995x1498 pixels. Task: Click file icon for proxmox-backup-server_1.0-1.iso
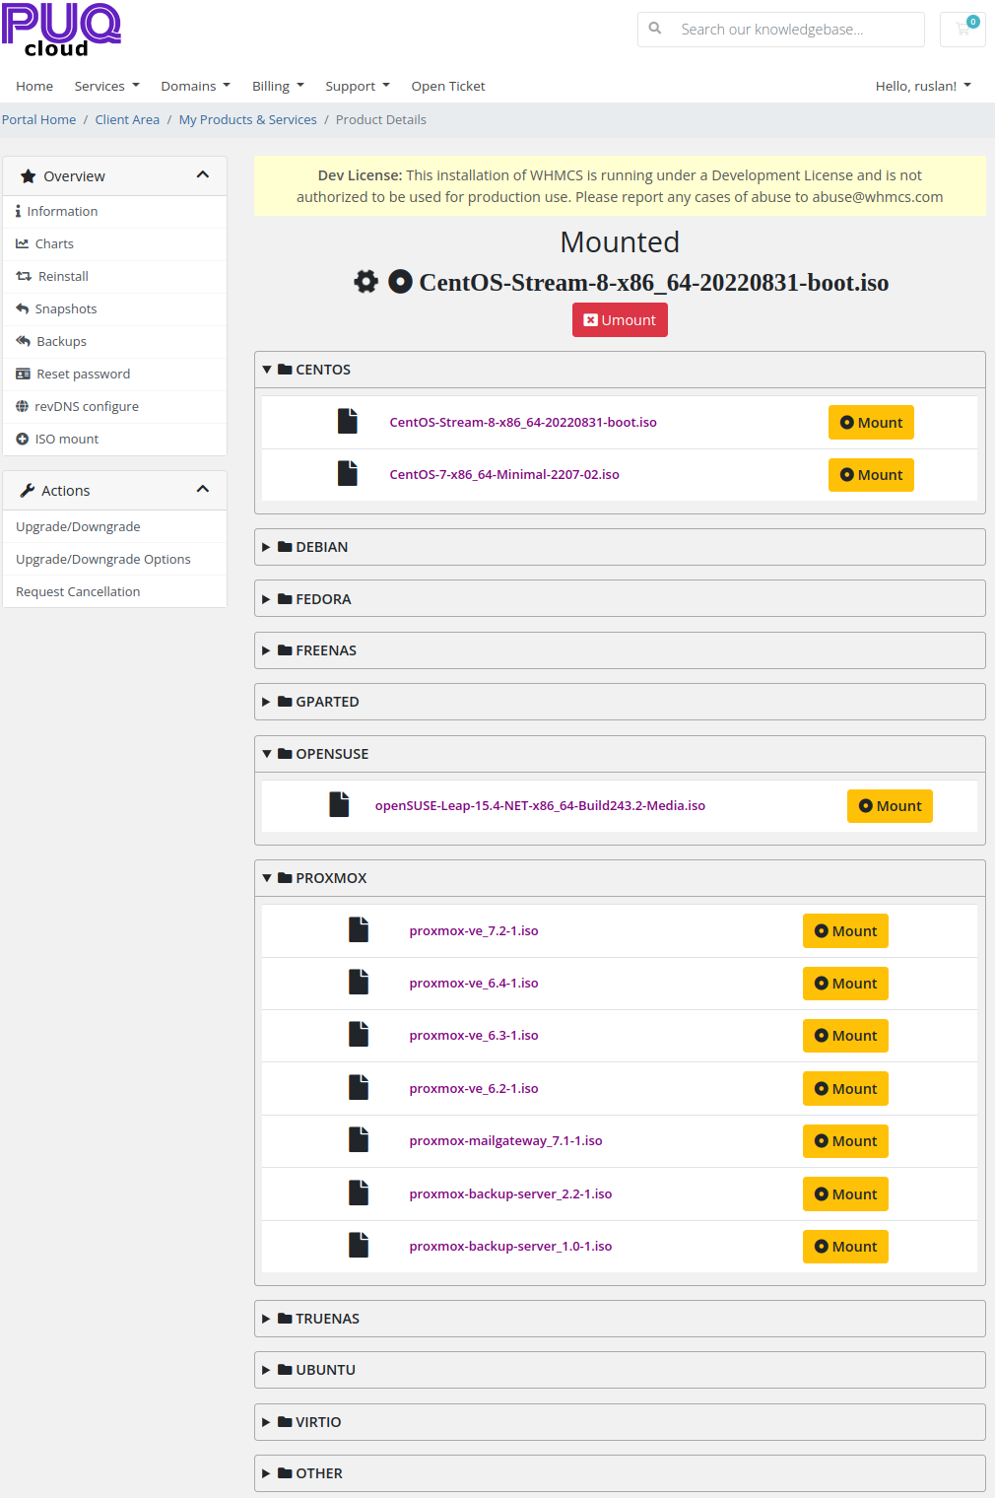tap(359, 1246)
